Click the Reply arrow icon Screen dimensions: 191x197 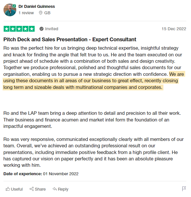click(55, 189)
